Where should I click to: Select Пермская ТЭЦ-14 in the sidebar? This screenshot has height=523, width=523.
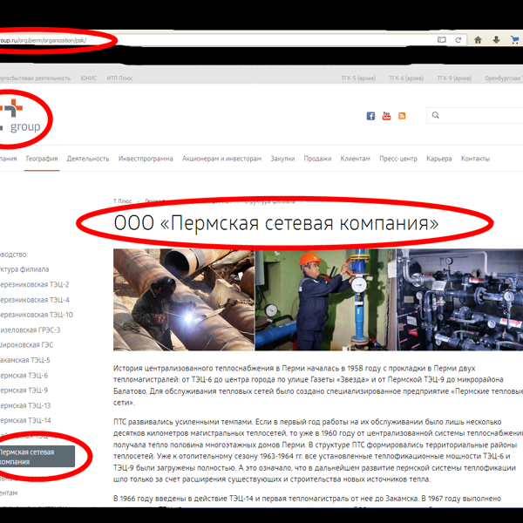(x=25, y=420)
